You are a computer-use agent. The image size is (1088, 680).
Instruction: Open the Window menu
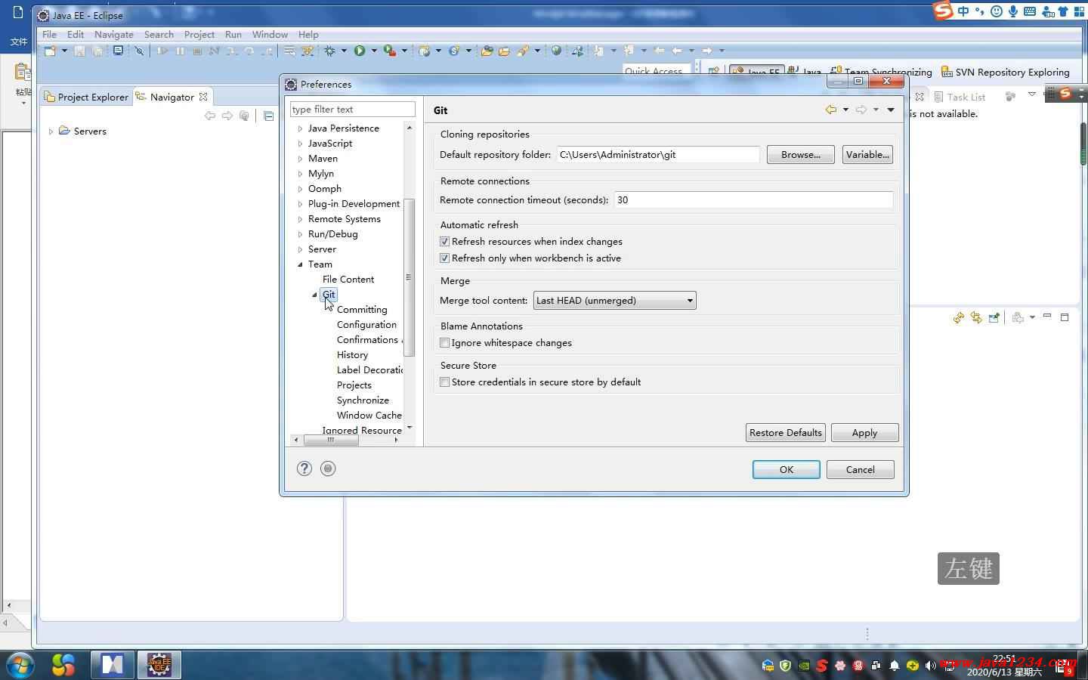[x=270, y=35]
